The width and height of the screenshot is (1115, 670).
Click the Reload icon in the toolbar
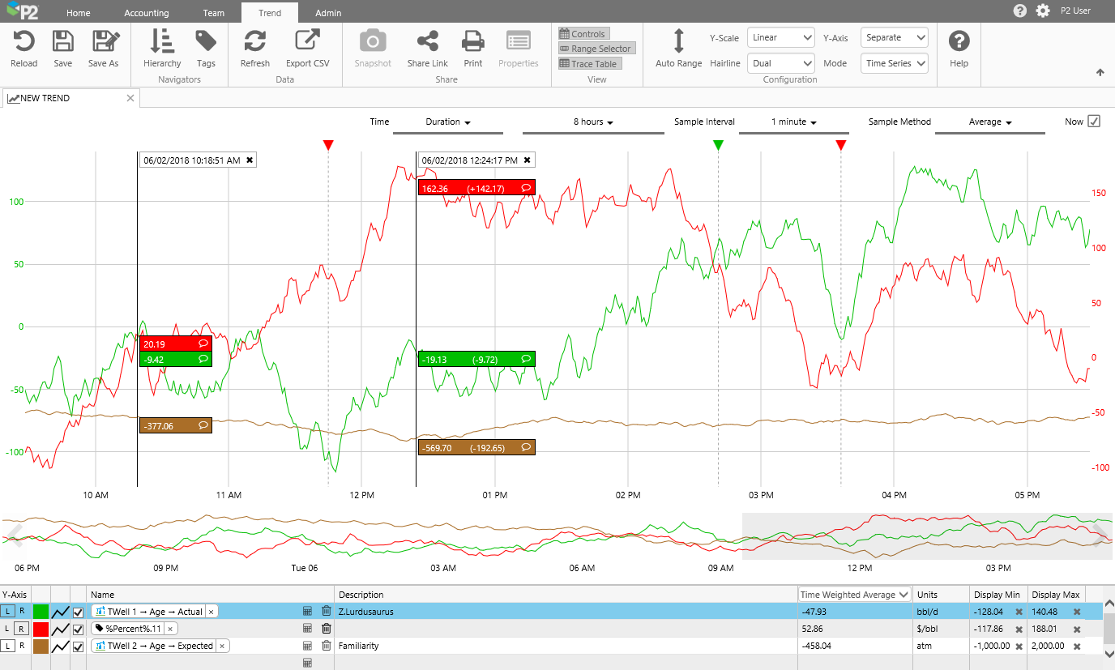pos(23,42)
